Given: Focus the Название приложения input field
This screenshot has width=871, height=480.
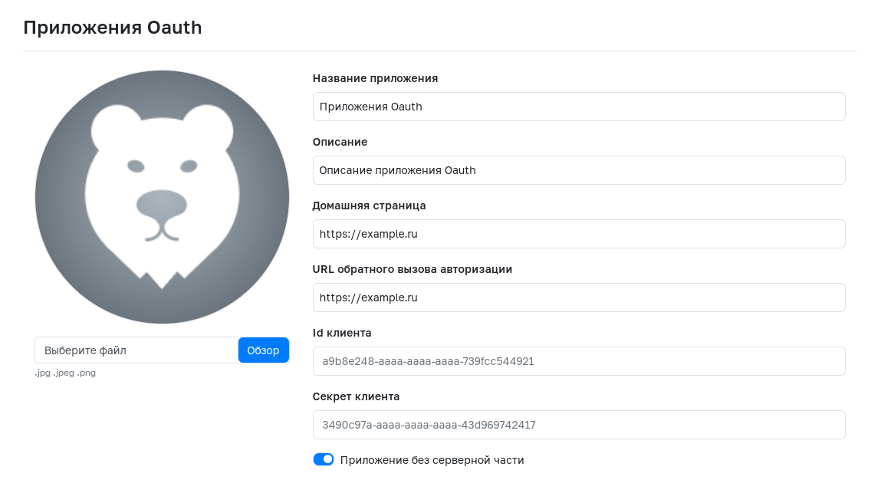Looking at the screenshot, I should pos(579,107).
